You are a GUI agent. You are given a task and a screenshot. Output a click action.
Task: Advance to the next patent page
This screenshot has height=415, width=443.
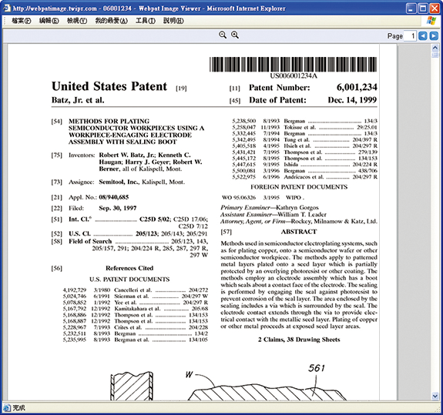click(434, 36)
